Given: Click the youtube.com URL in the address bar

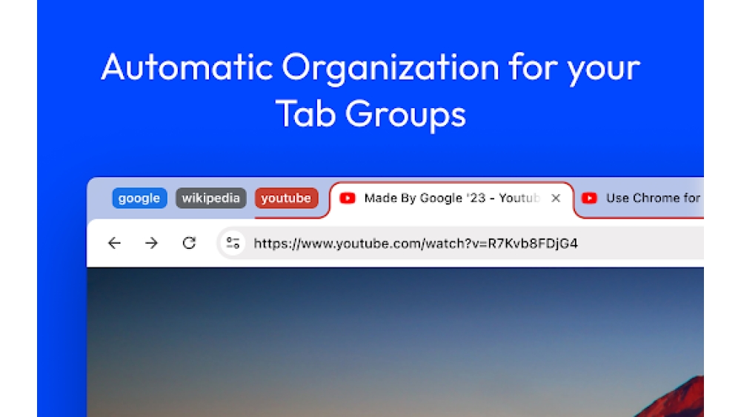Looking at the screenshot, I should point(416,243).
